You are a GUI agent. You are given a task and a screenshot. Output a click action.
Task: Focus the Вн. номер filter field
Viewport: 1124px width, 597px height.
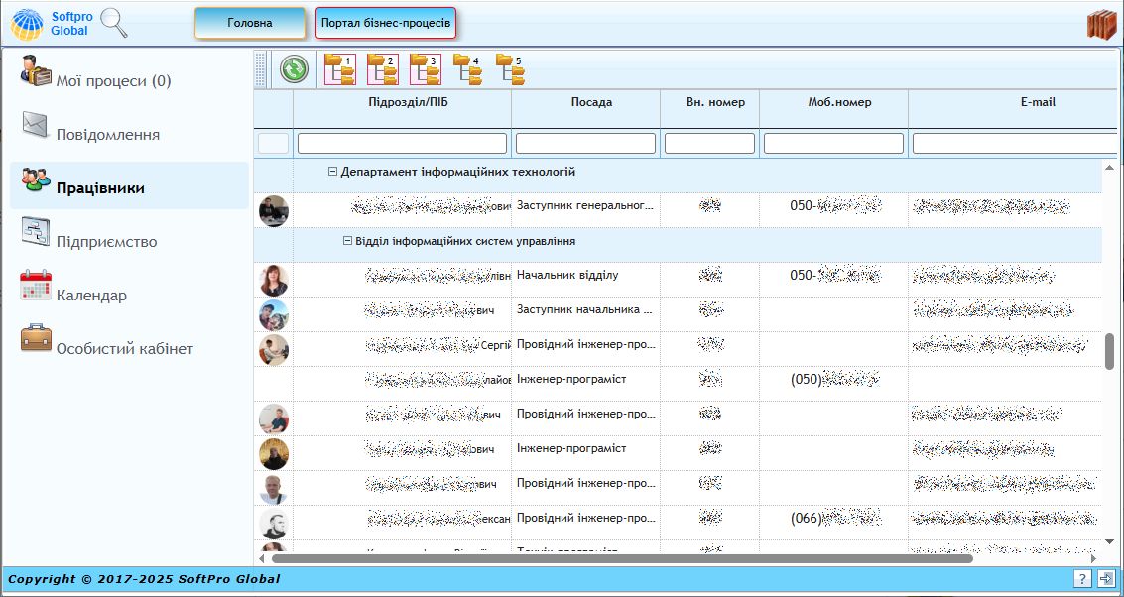pyautogui.click(x=709, y=144)
